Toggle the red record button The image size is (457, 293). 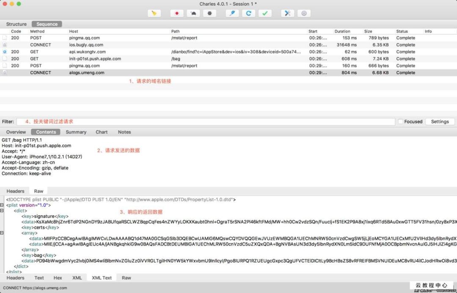[177, 14]
